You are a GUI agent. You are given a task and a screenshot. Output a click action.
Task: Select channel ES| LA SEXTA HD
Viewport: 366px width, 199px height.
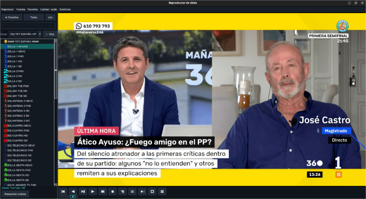point(27,175)
